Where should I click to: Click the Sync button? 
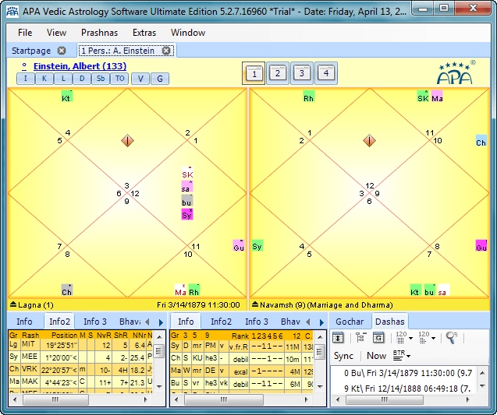click(x=343, y=356)
